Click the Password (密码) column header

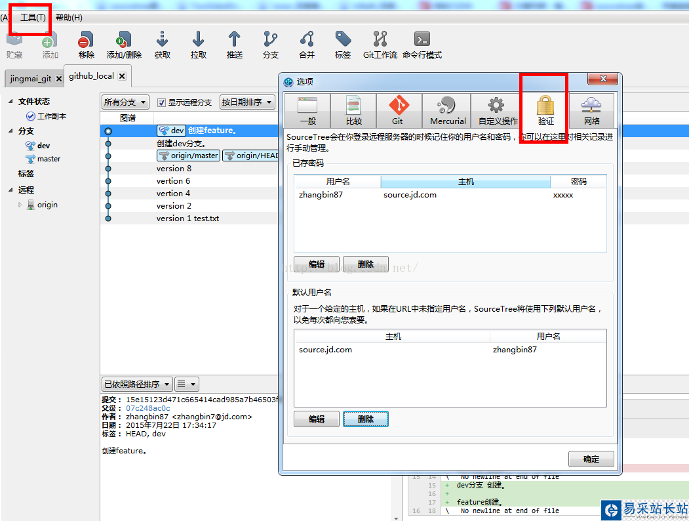(578, 182)
